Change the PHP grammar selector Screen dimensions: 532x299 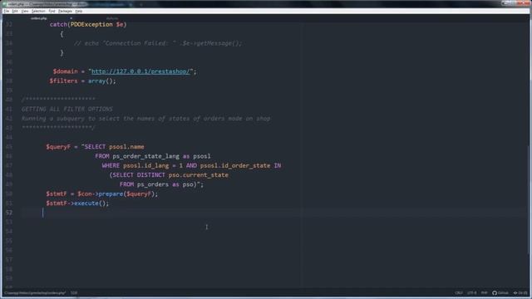(484, 293)
